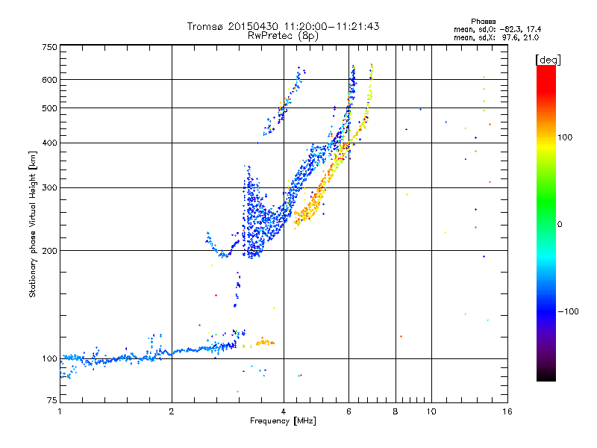Screen dimensions: 597x448
Task: Click the orange X-mode trace cluster near 250 km
Action: pos(307,213)
